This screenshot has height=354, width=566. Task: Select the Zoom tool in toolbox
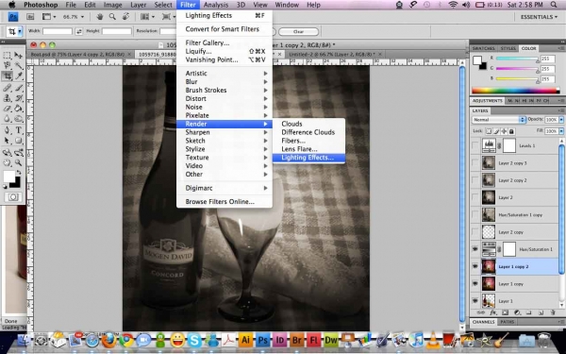coord(19,163)
